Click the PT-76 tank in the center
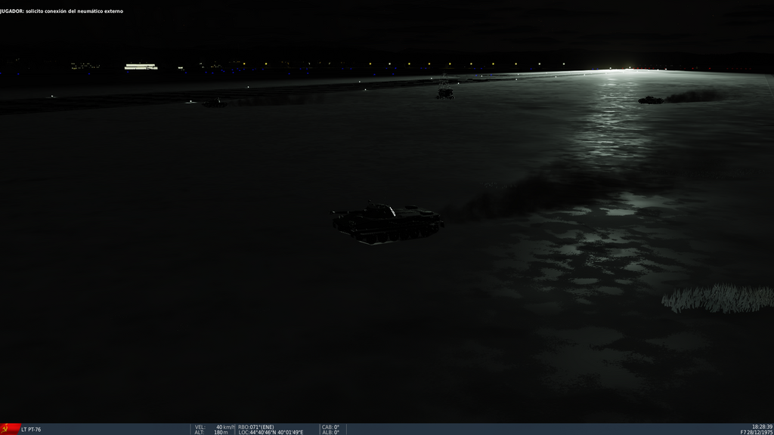774x435 pixels. 387,223
